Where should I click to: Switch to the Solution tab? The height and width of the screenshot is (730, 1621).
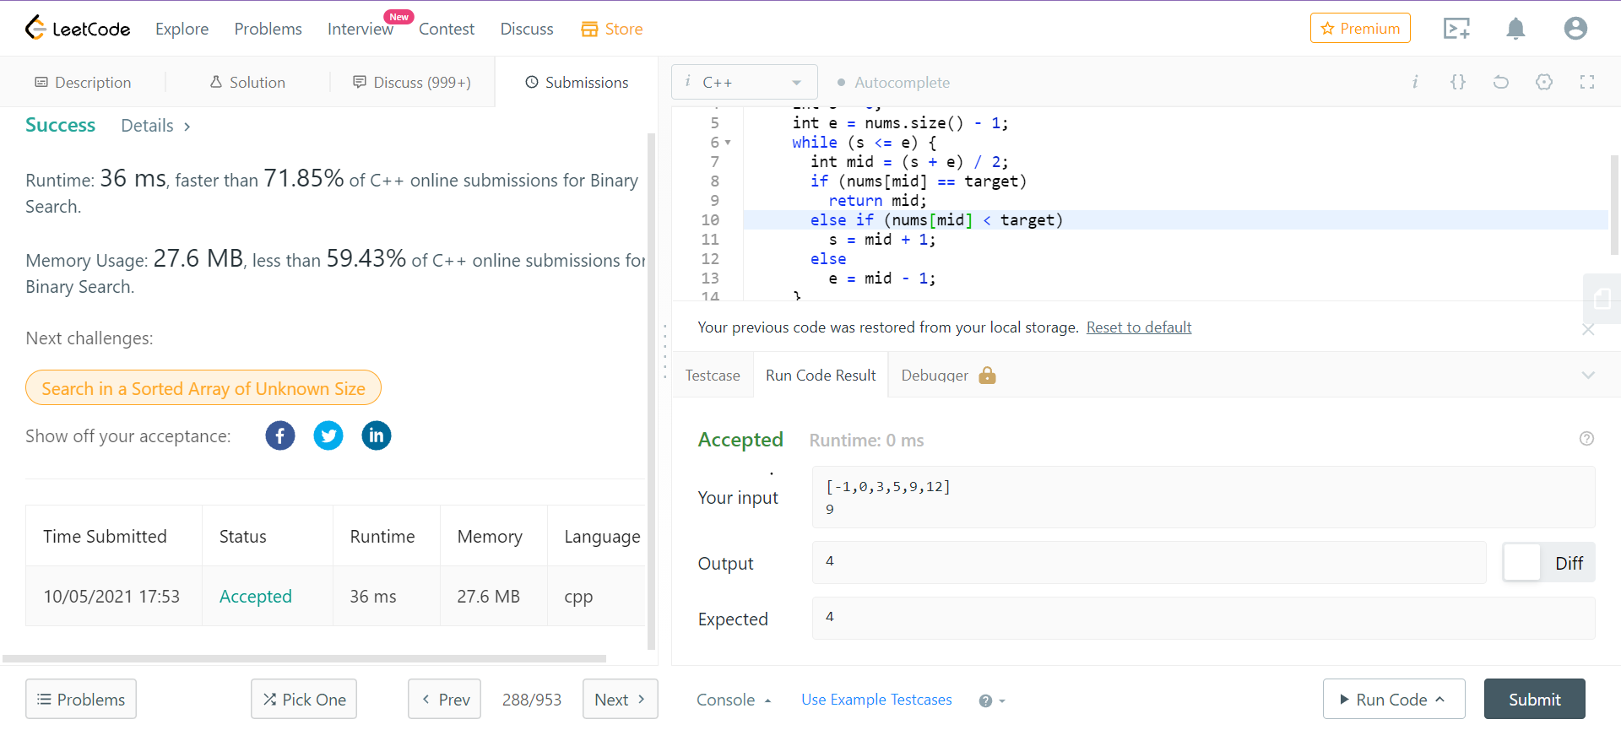click(x=247, y=82)
